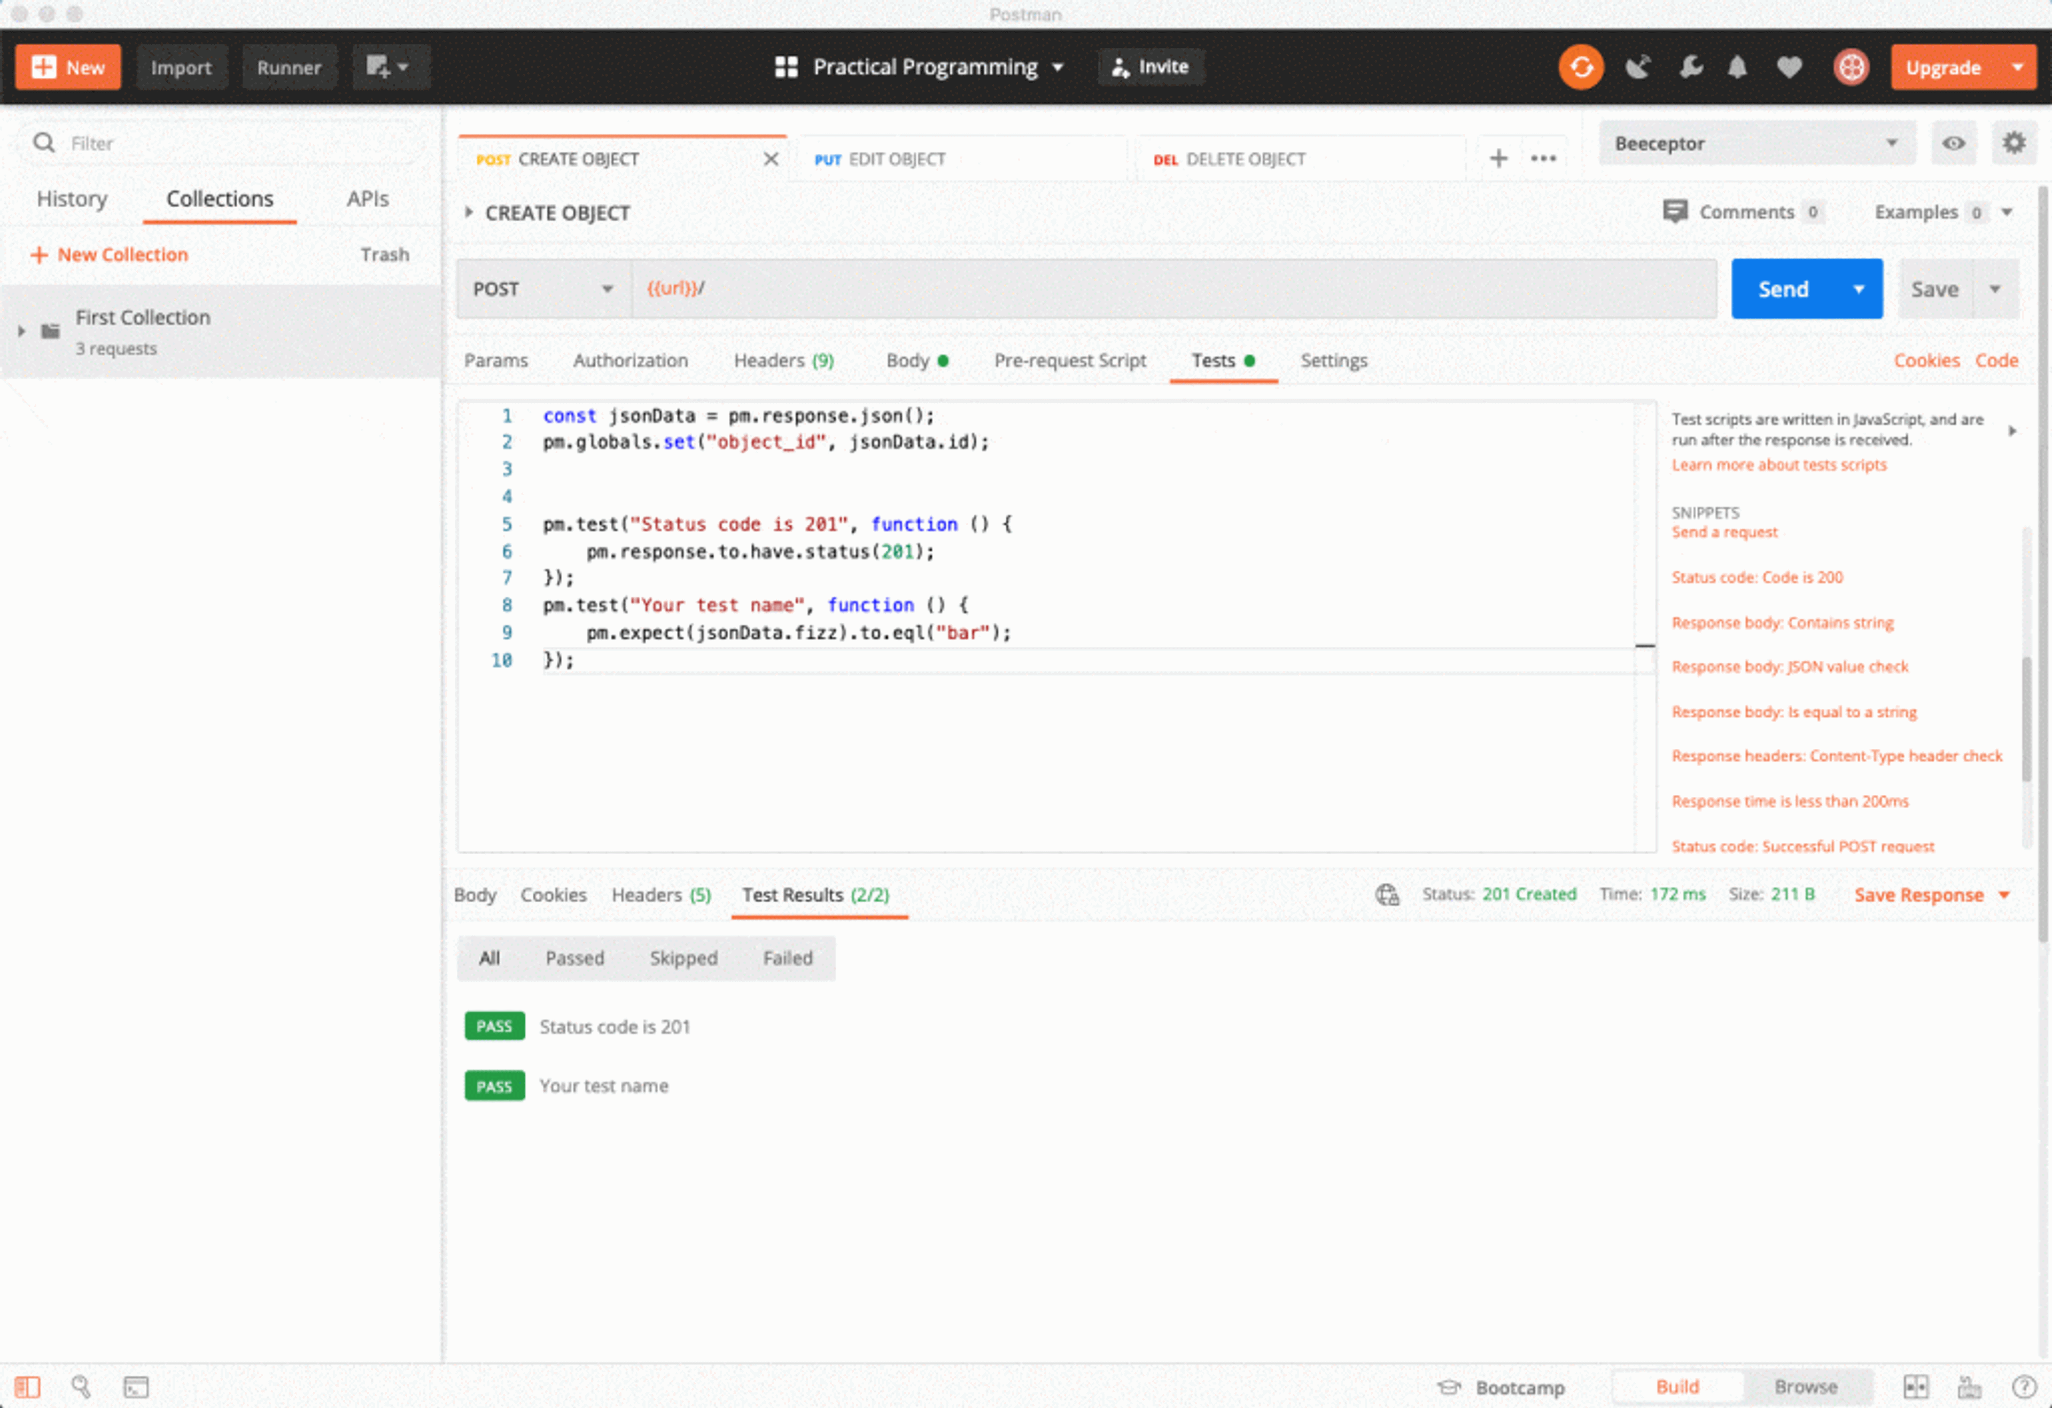Viewport: 2052px width, 1408px height.
Task: Click the Bootcamp icon
Action: point(1448,1387)
